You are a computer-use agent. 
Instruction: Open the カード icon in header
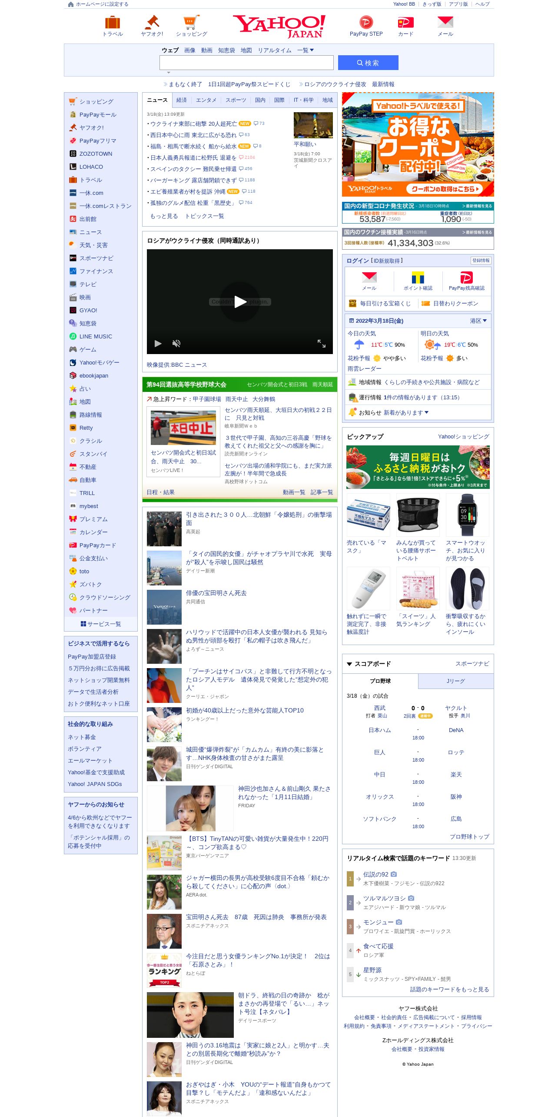[x=405, y=22]
